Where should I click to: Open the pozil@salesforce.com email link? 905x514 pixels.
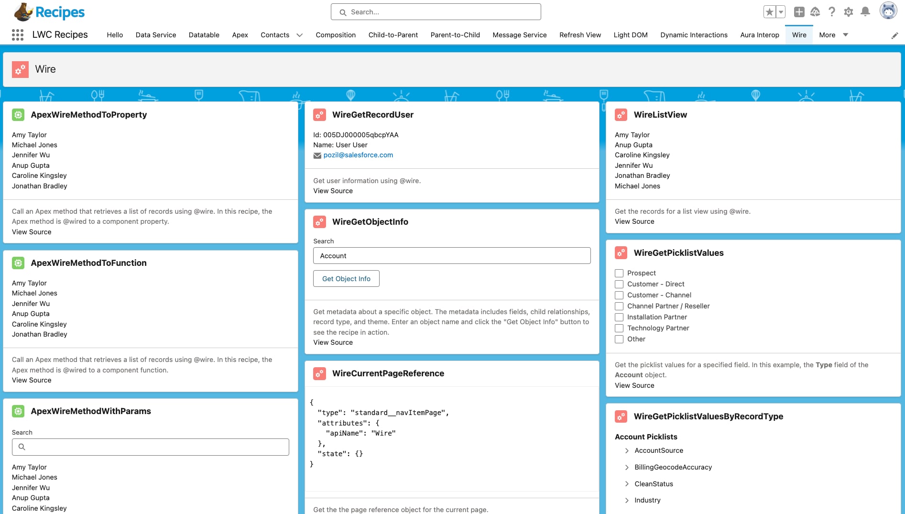click(358, 155)
